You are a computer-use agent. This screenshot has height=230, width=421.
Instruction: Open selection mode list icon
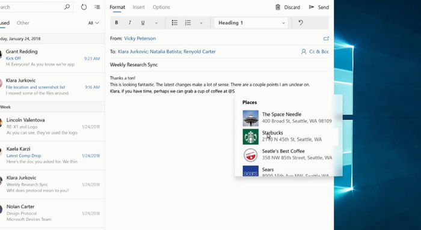[97, 7]
